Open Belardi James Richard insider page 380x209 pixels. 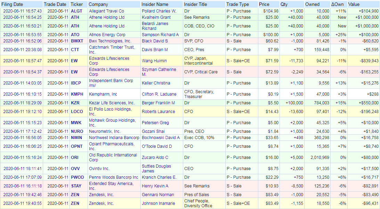pyautogui.click(x=155, y=26)
